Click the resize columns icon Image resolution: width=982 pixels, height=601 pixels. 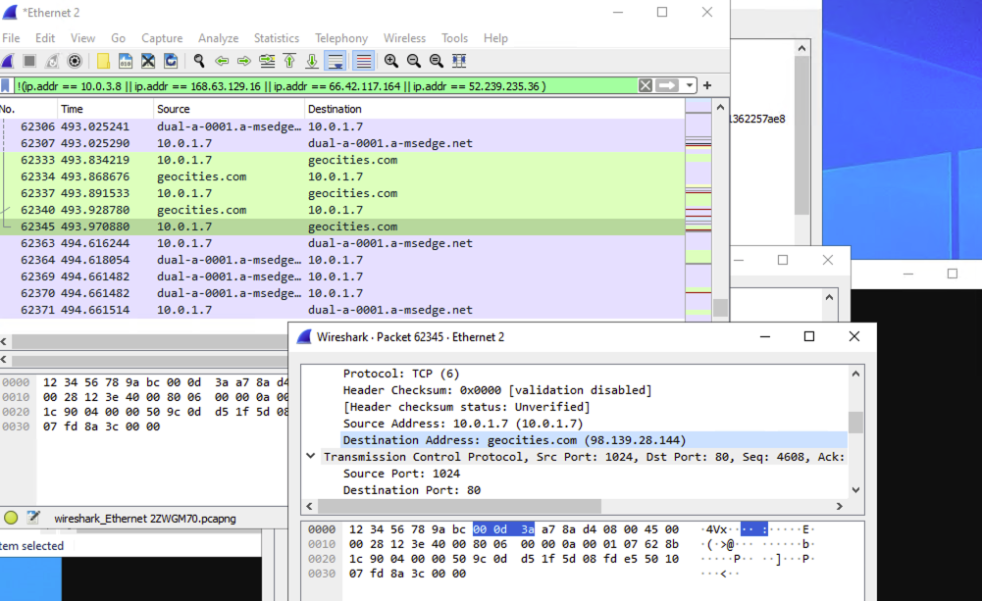pyautogui.click(x=459, y=61)
